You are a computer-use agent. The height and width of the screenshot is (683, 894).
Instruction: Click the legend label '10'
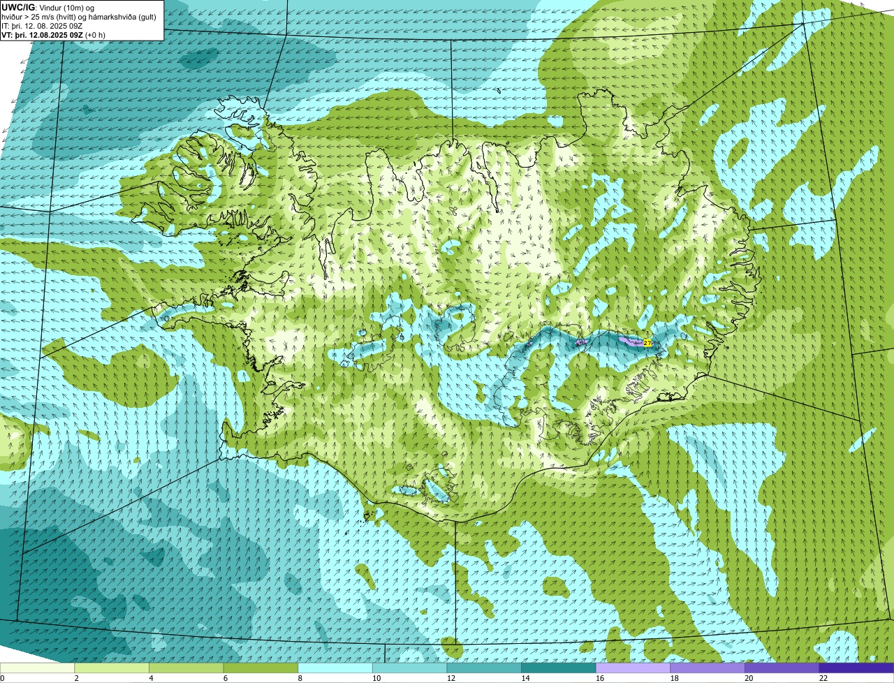[x=376, y=678]
